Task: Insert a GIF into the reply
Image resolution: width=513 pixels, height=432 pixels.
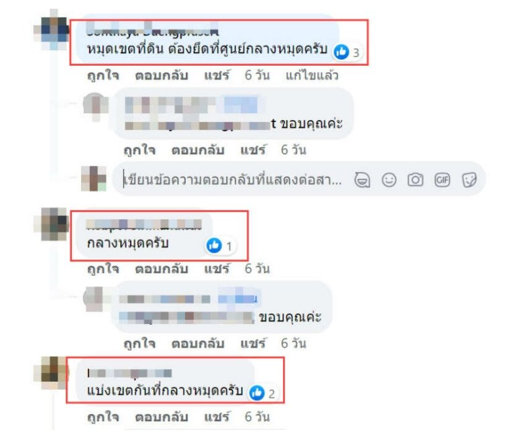Action: point(443,180)
